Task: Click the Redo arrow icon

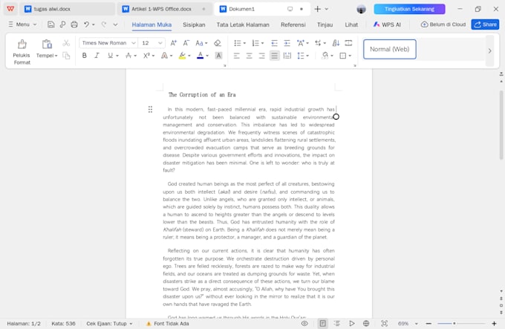Action: coord(104,25)
